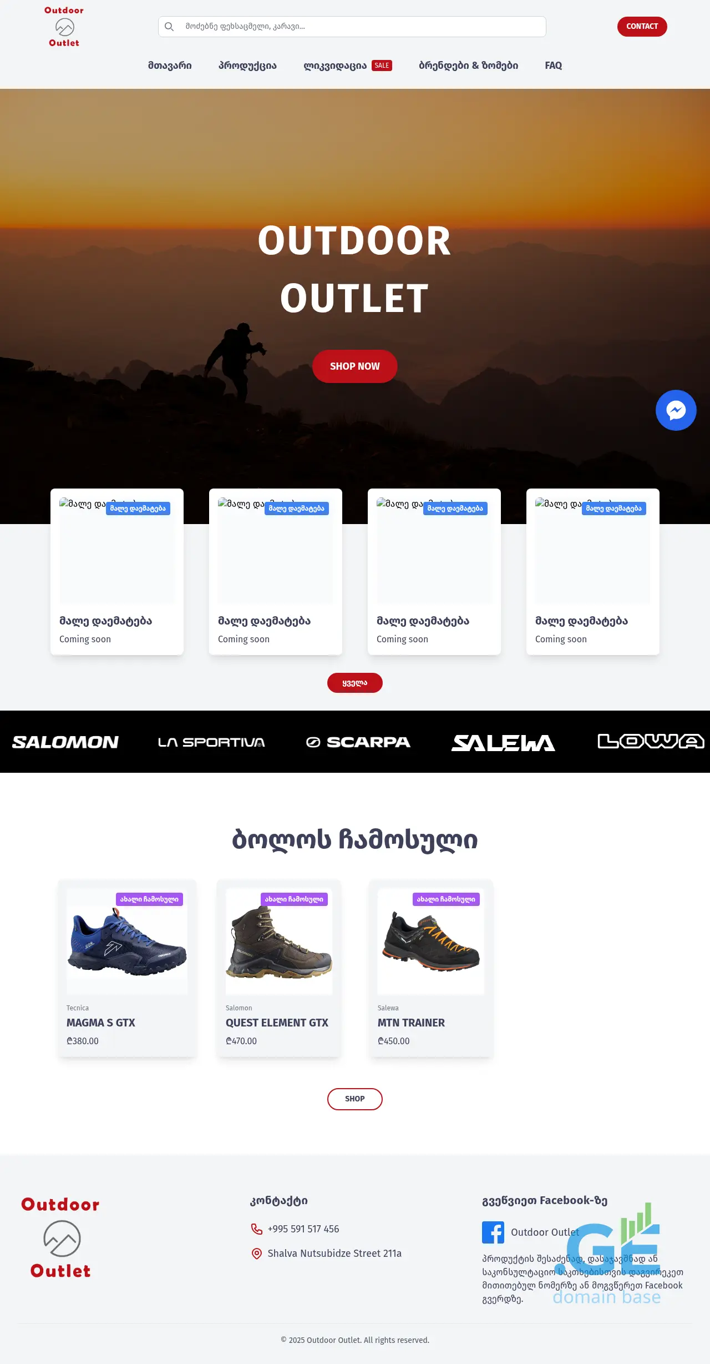Viewport: 710px width, 1364px height.
Task: Open the პროდუქცია menu item
Action: tap(247, 66)
